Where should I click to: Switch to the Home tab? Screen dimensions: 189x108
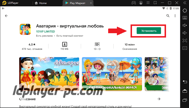(x=40, y=3)
